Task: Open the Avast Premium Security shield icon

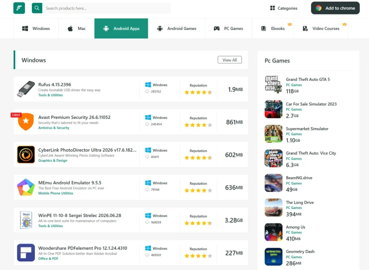Action: click(x=26, y=122)
